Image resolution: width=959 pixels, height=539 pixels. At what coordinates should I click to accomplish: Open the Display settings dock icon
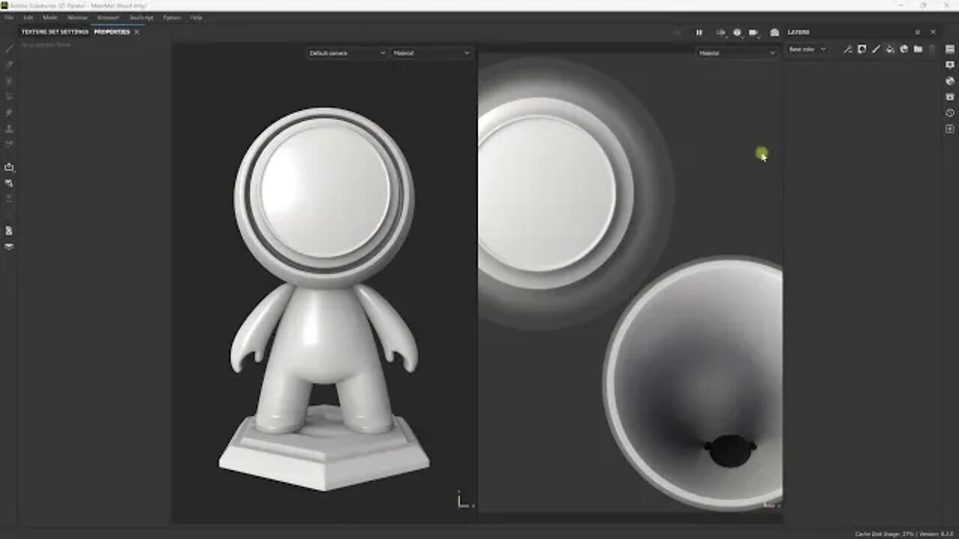coord(950,65)
